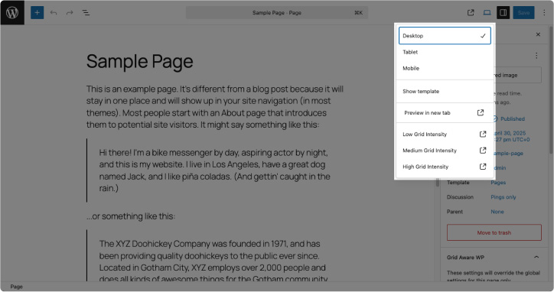The image size is (554, 292).
Task: Click the publish date April 30, 2025 link
Action: coord(510,136)
